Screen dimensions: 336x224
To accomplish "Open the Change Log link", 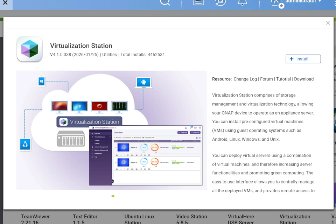I will point(245,79).
